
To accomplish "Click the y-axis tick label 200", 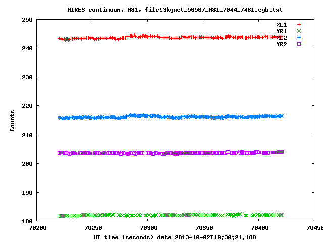I will 27,164.
